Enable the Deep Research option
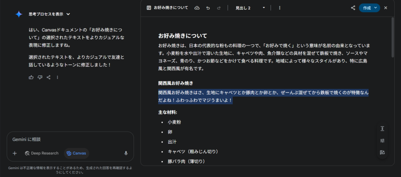Image resolution: width=401 pixels, height=177 pixels. tap(42, 153)
